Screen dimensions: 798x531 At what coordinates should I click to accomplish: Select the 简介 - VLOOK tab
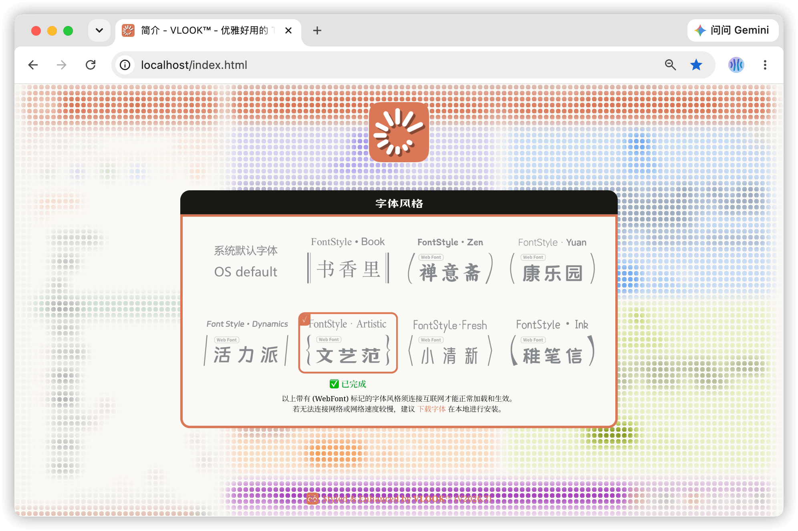tap(208, 31)
